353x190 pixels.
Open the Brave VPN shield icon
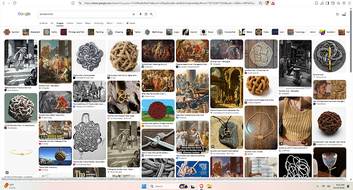(344, 3)
